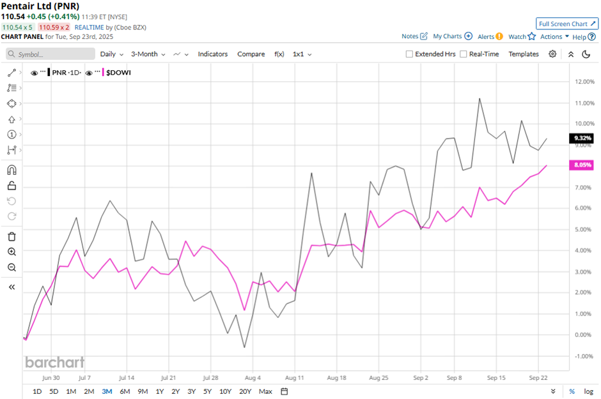Zoom out with the magnifier minus
601x399 pixels.
click(12, 267)
